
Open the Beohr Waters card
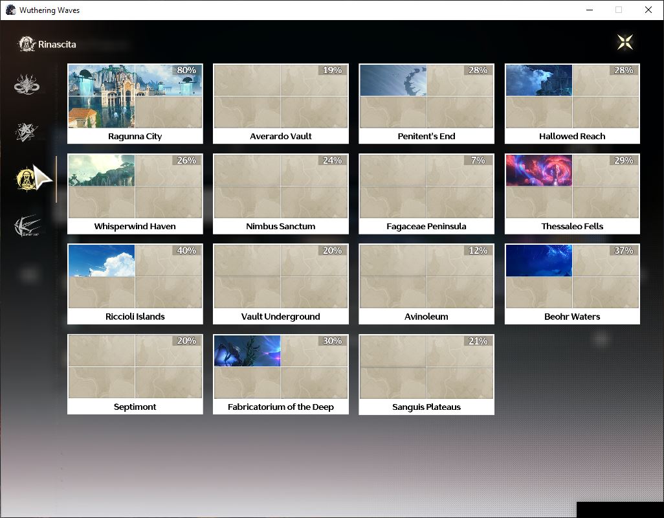[x=572, y=284]
